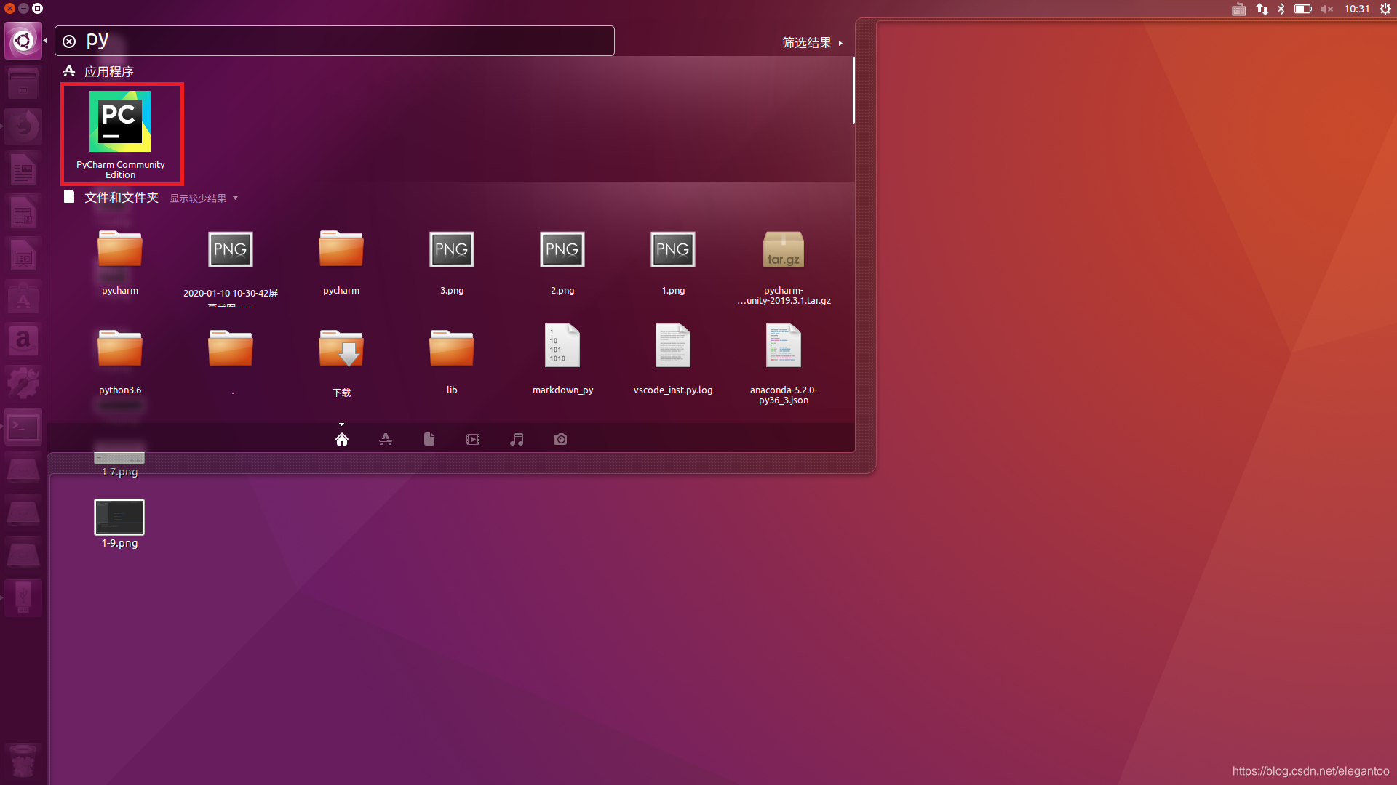Collapse files list with show fewer results
1397x785 pixels.
(204, 198)
